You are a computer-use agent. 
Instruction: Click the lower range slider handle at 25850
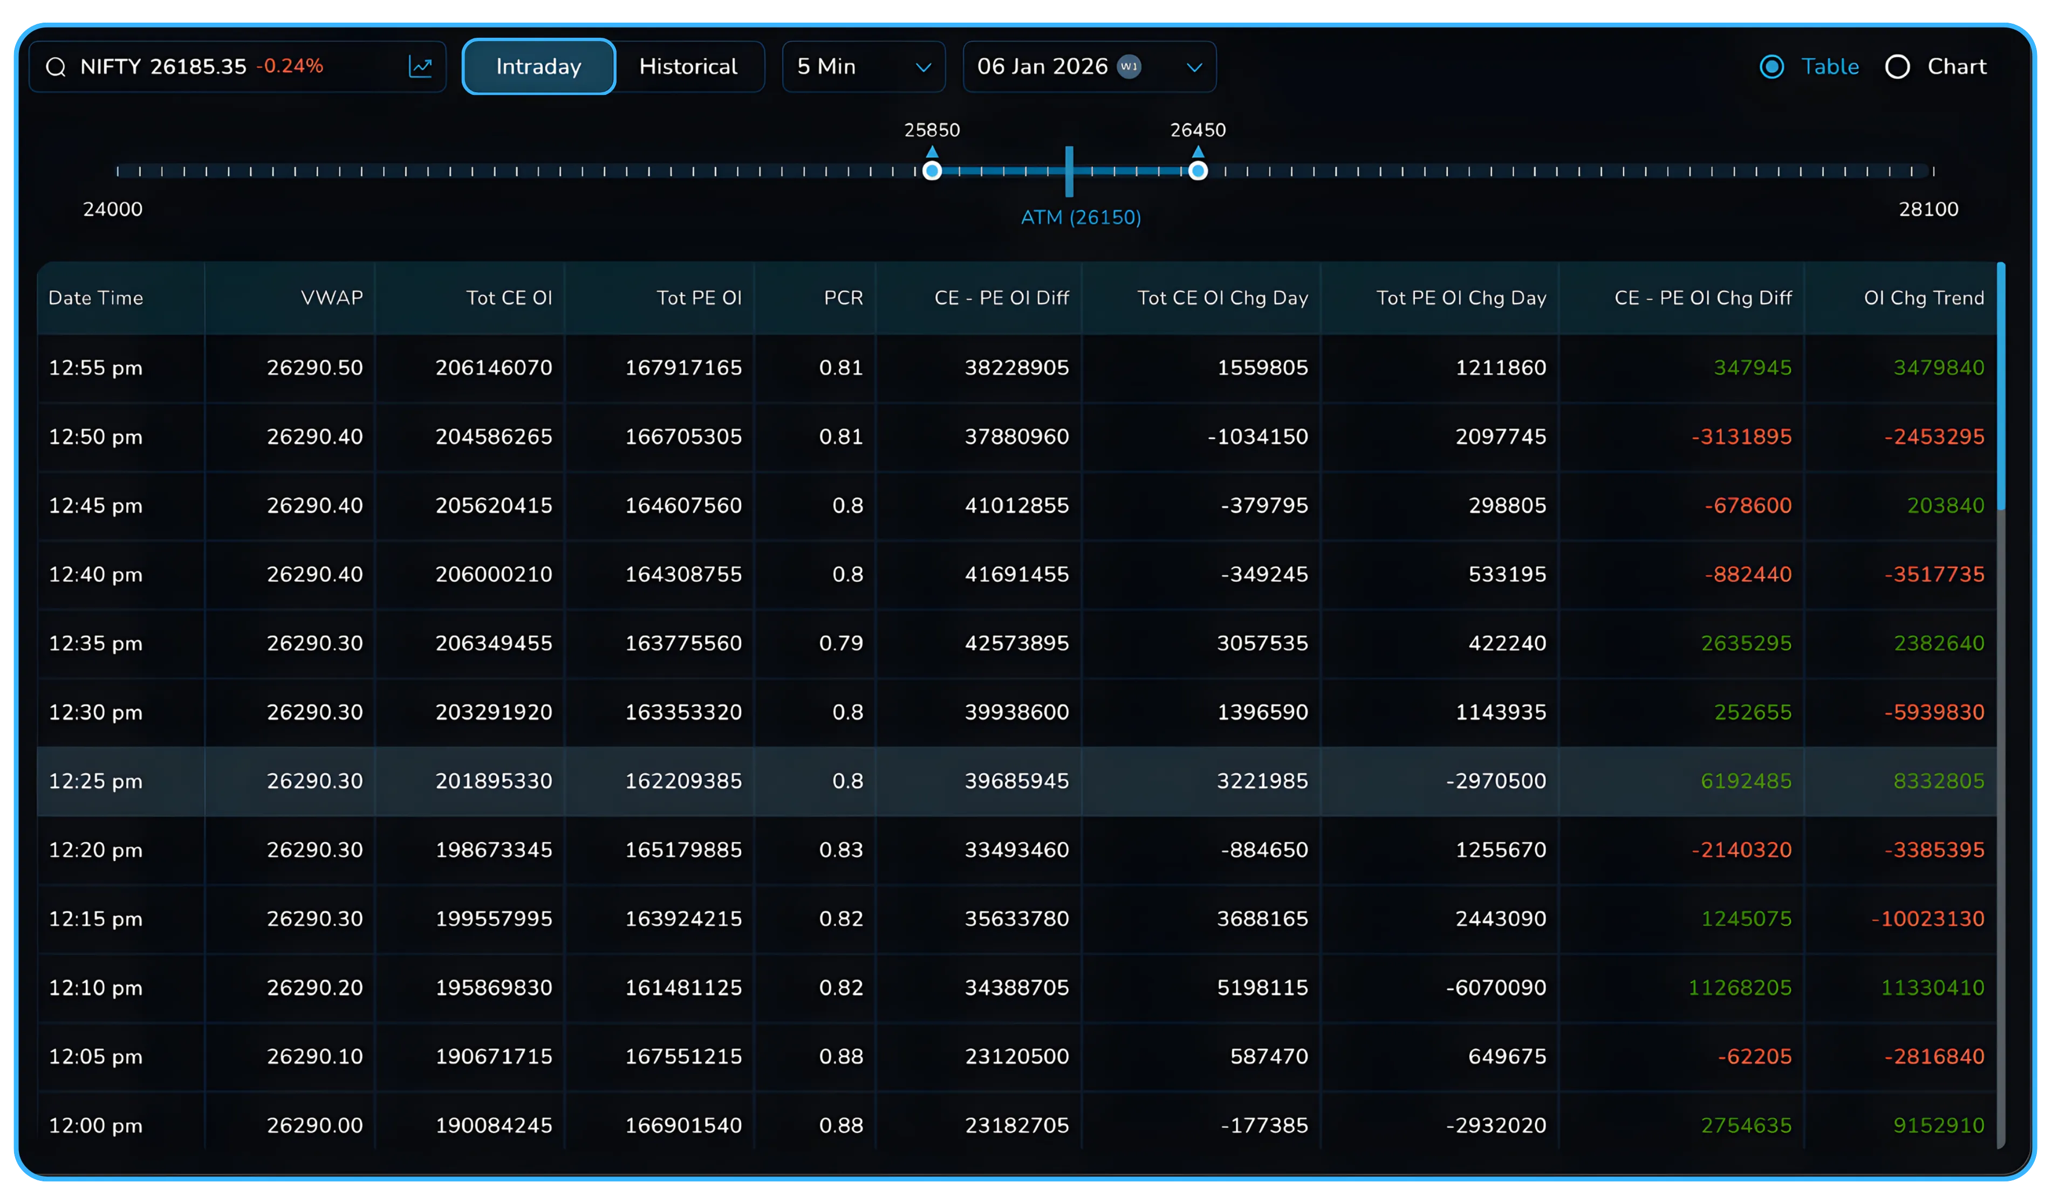click(x=933, y=171)
